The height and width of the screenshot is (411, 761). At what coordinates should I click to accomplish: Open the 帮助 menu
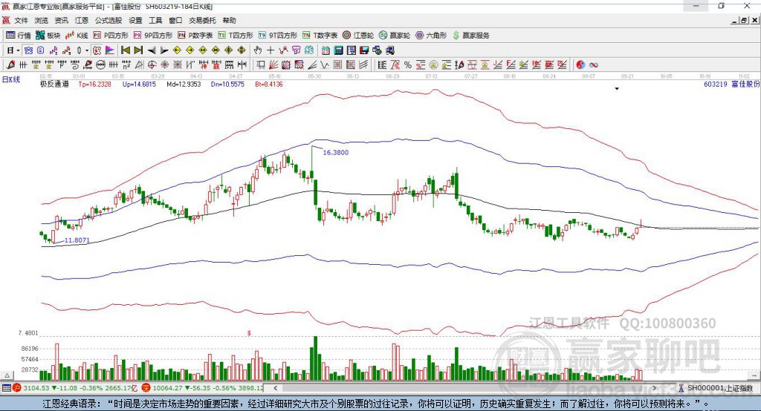tap(229, 20)
